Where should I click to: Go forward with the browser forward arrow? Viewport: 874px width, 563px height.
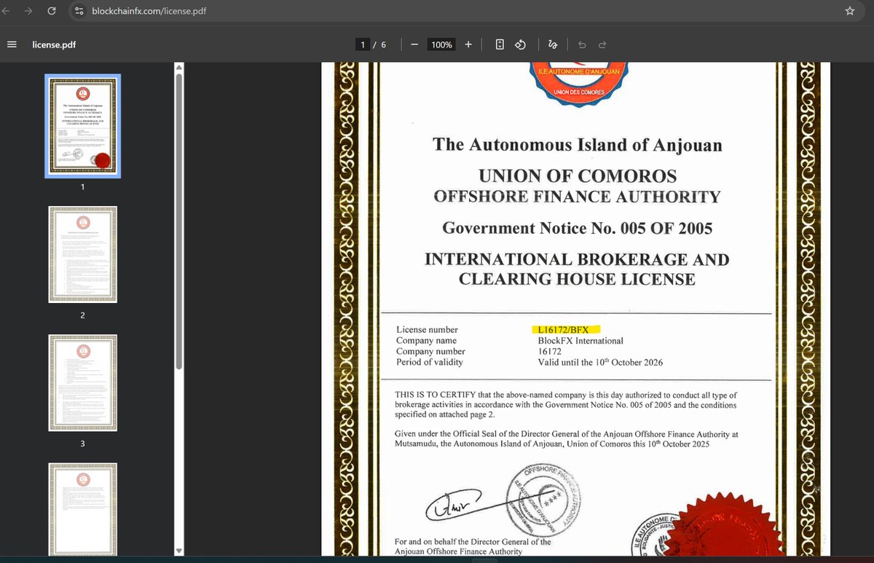click(28, 11)
